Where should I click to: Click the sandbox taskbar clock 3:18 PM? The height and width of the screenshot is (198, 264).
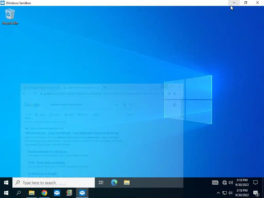pos(242,183)
